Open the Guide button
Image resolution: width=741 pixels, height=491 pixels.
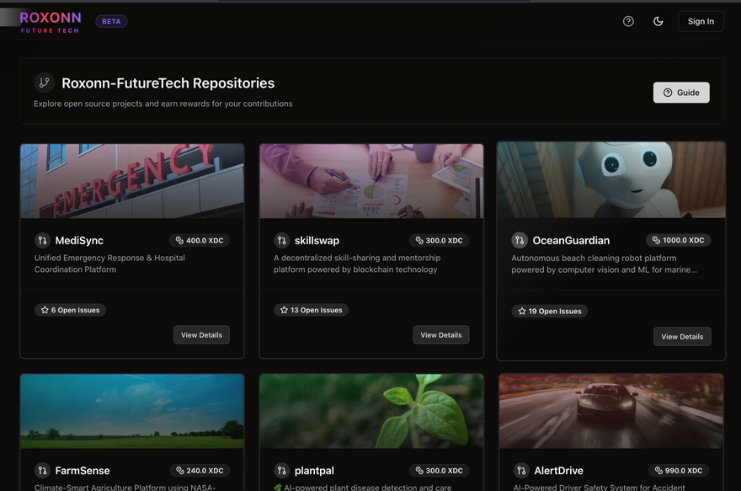(x=681, y=93)
